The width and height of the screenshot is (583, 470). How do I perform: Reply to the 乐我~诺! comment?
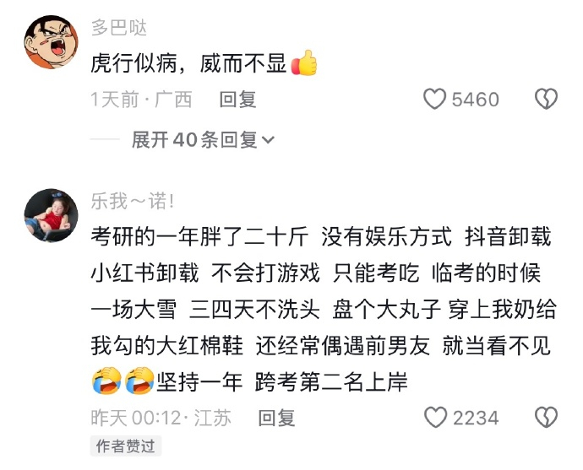tap(276, 418)
